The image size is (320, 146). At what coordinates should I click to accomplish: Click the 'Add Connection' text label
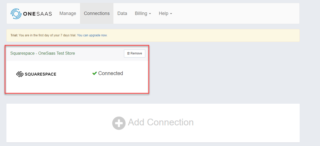tap(161, 122)
